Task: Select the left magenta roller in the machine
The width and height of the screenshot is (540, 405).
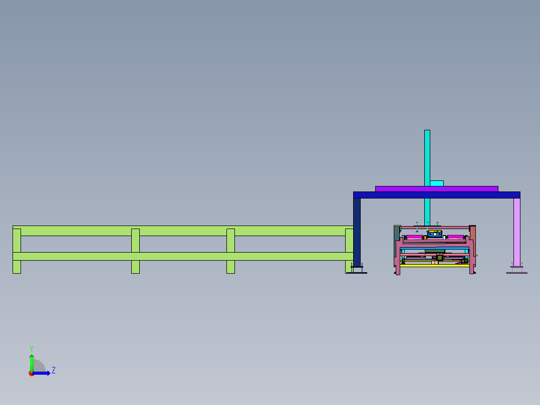Action: point(414,237)
